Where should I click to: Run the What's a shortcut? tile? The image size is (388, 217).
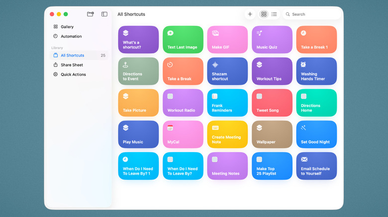tap(138, 40)
